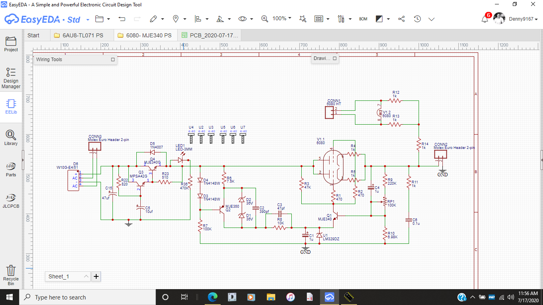Switch to the Start tab
The width and height of the screenshot is (543, 305).
pyautogui.click(x=33, y=35)
